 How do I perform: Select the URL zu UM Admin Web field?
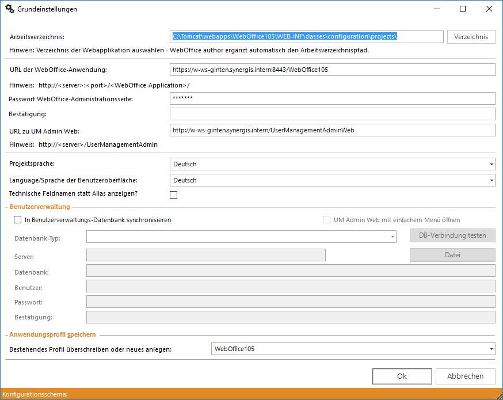coord(332,130)
